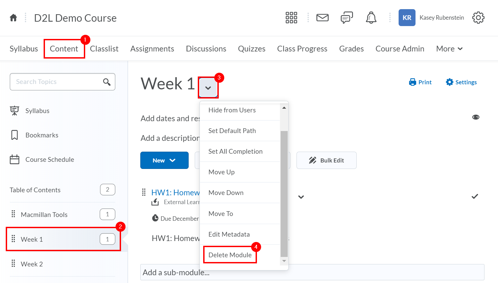The width and height of the screenshot is (498, 283).
Task: Switch to the Quizzes tab
Action: click(x=252, y=48)
